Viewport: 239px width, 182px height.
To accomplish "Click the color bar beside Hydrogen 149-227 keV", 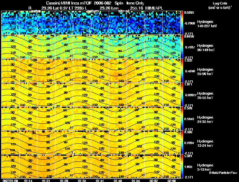I will coord(182,23).
